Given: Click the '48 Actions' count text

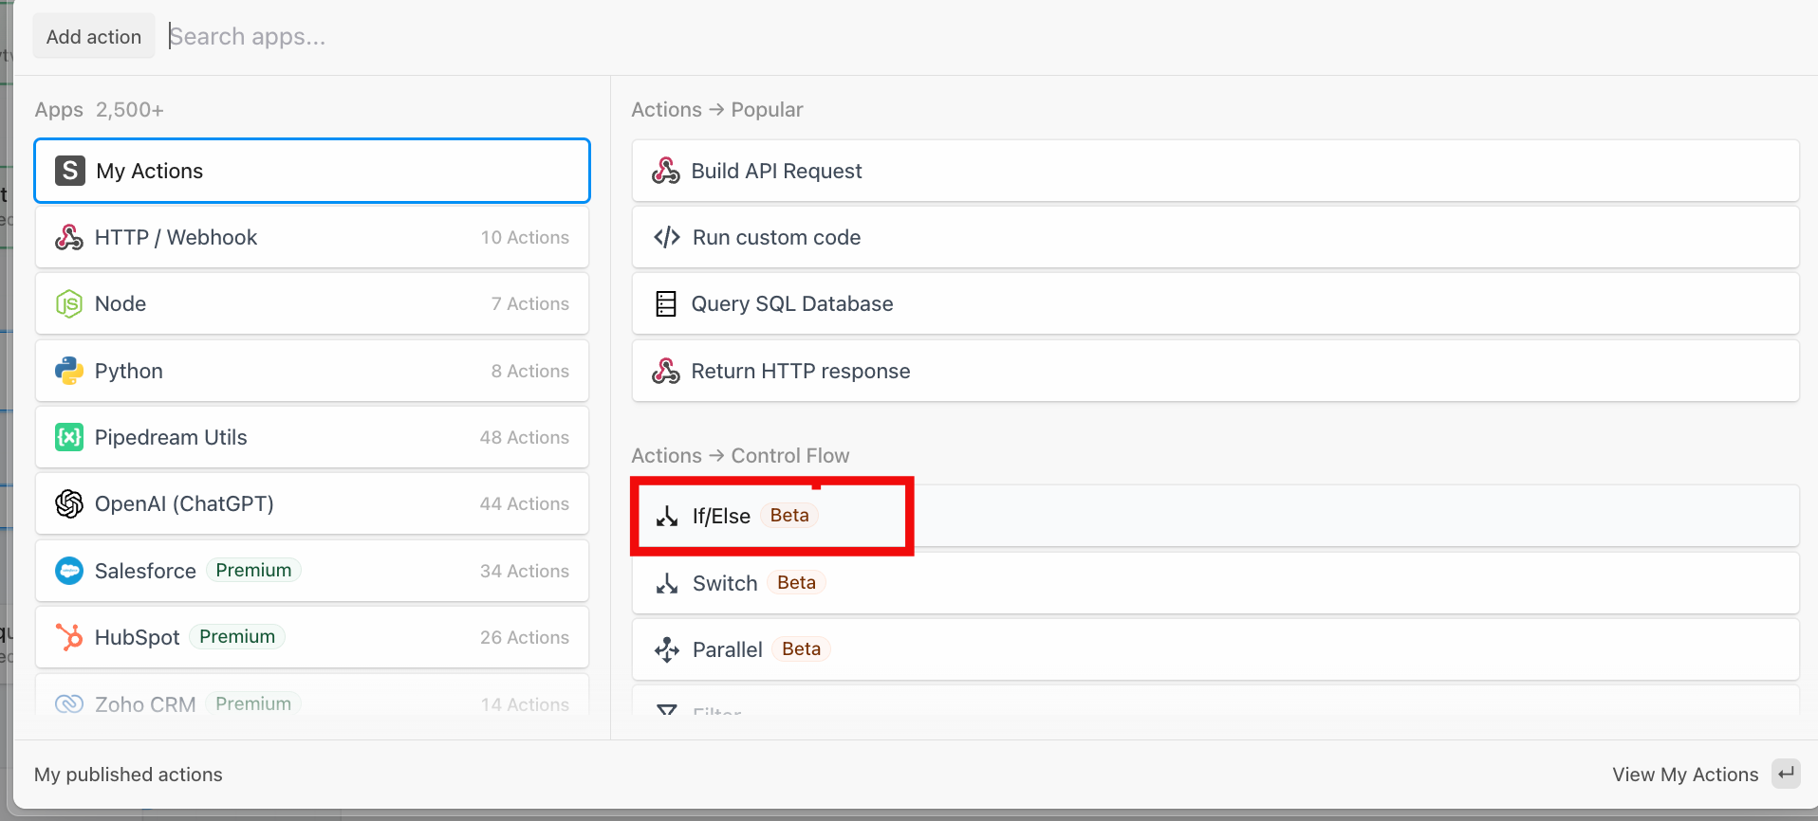Looking at the screenshot, I should click(524, 437).
